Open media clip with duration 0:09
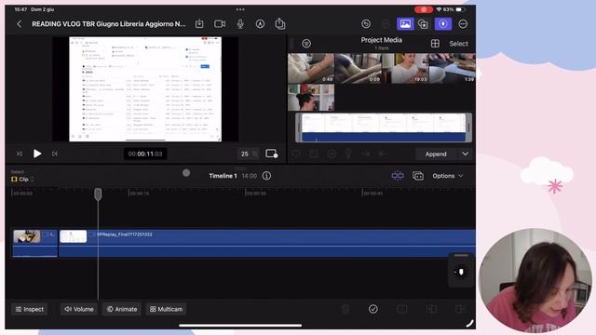 coord(358,68)
